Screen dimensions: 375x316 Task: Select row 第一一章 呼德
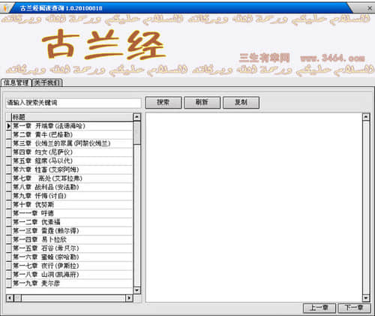(x=72, y=213)
